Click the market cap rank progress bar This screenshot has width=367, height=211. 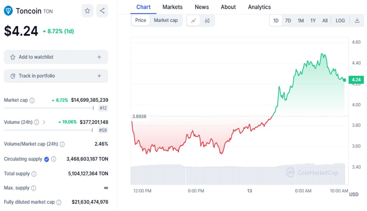coord(49,108)
